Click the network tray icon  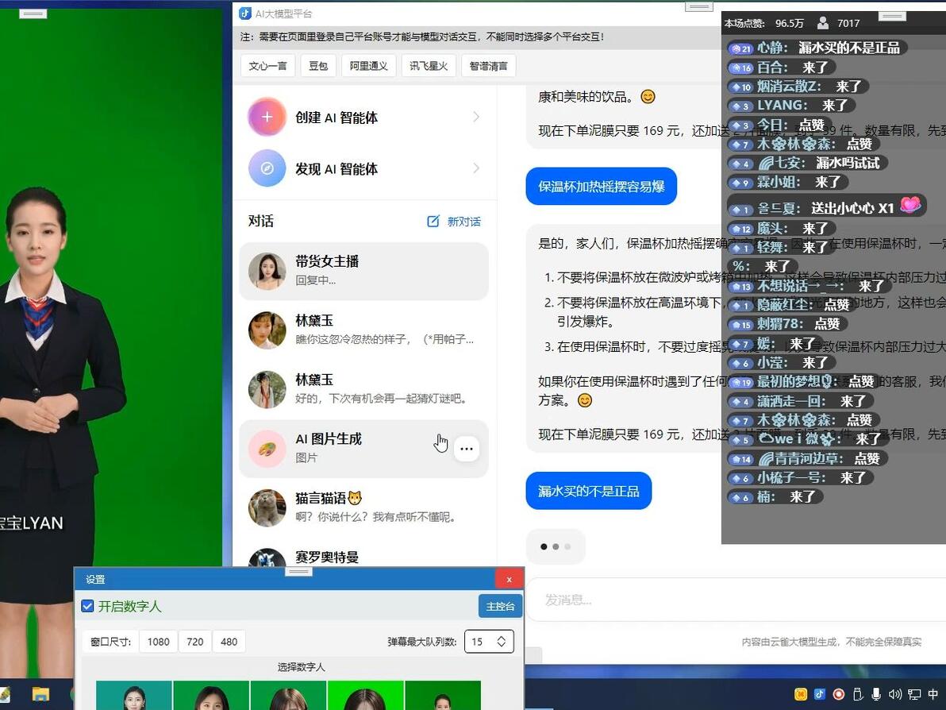click(x=914, y=694)
